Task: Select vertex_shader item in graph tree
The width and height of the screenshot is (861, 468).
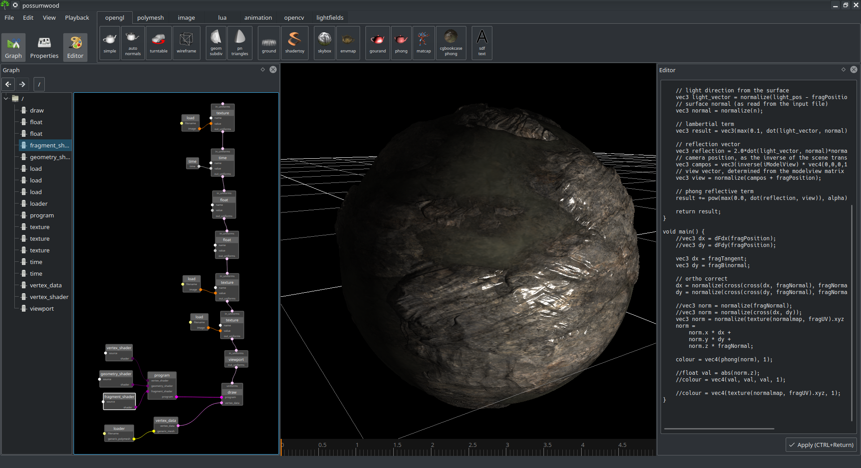Action: click(x=49, y=297)
